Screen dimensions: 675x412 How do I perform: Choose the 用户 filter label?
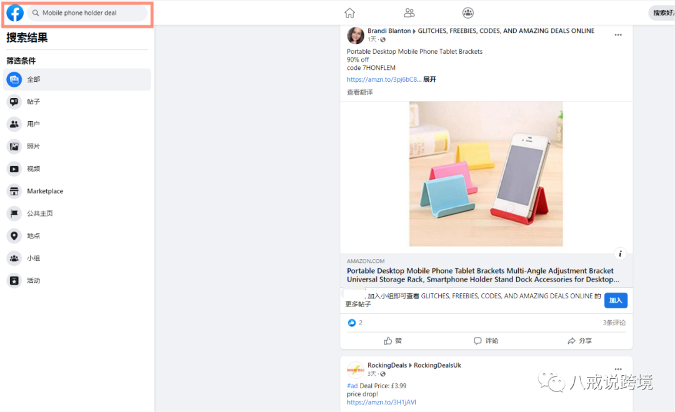(x=34, y=124)
